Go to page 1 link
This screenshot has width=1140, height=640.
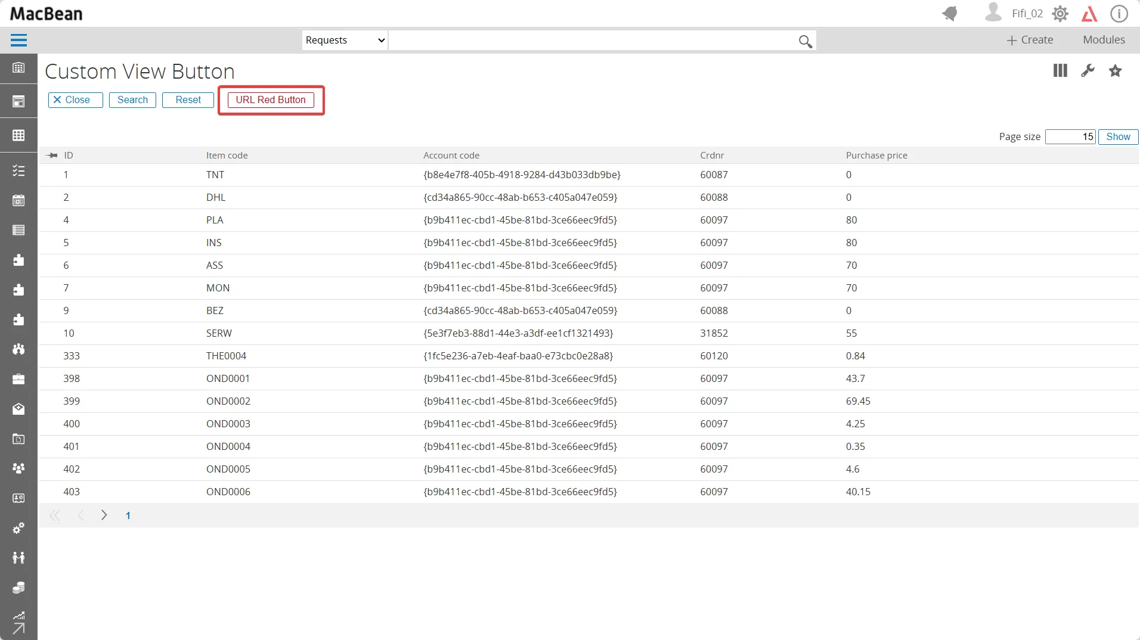[128, 516]
